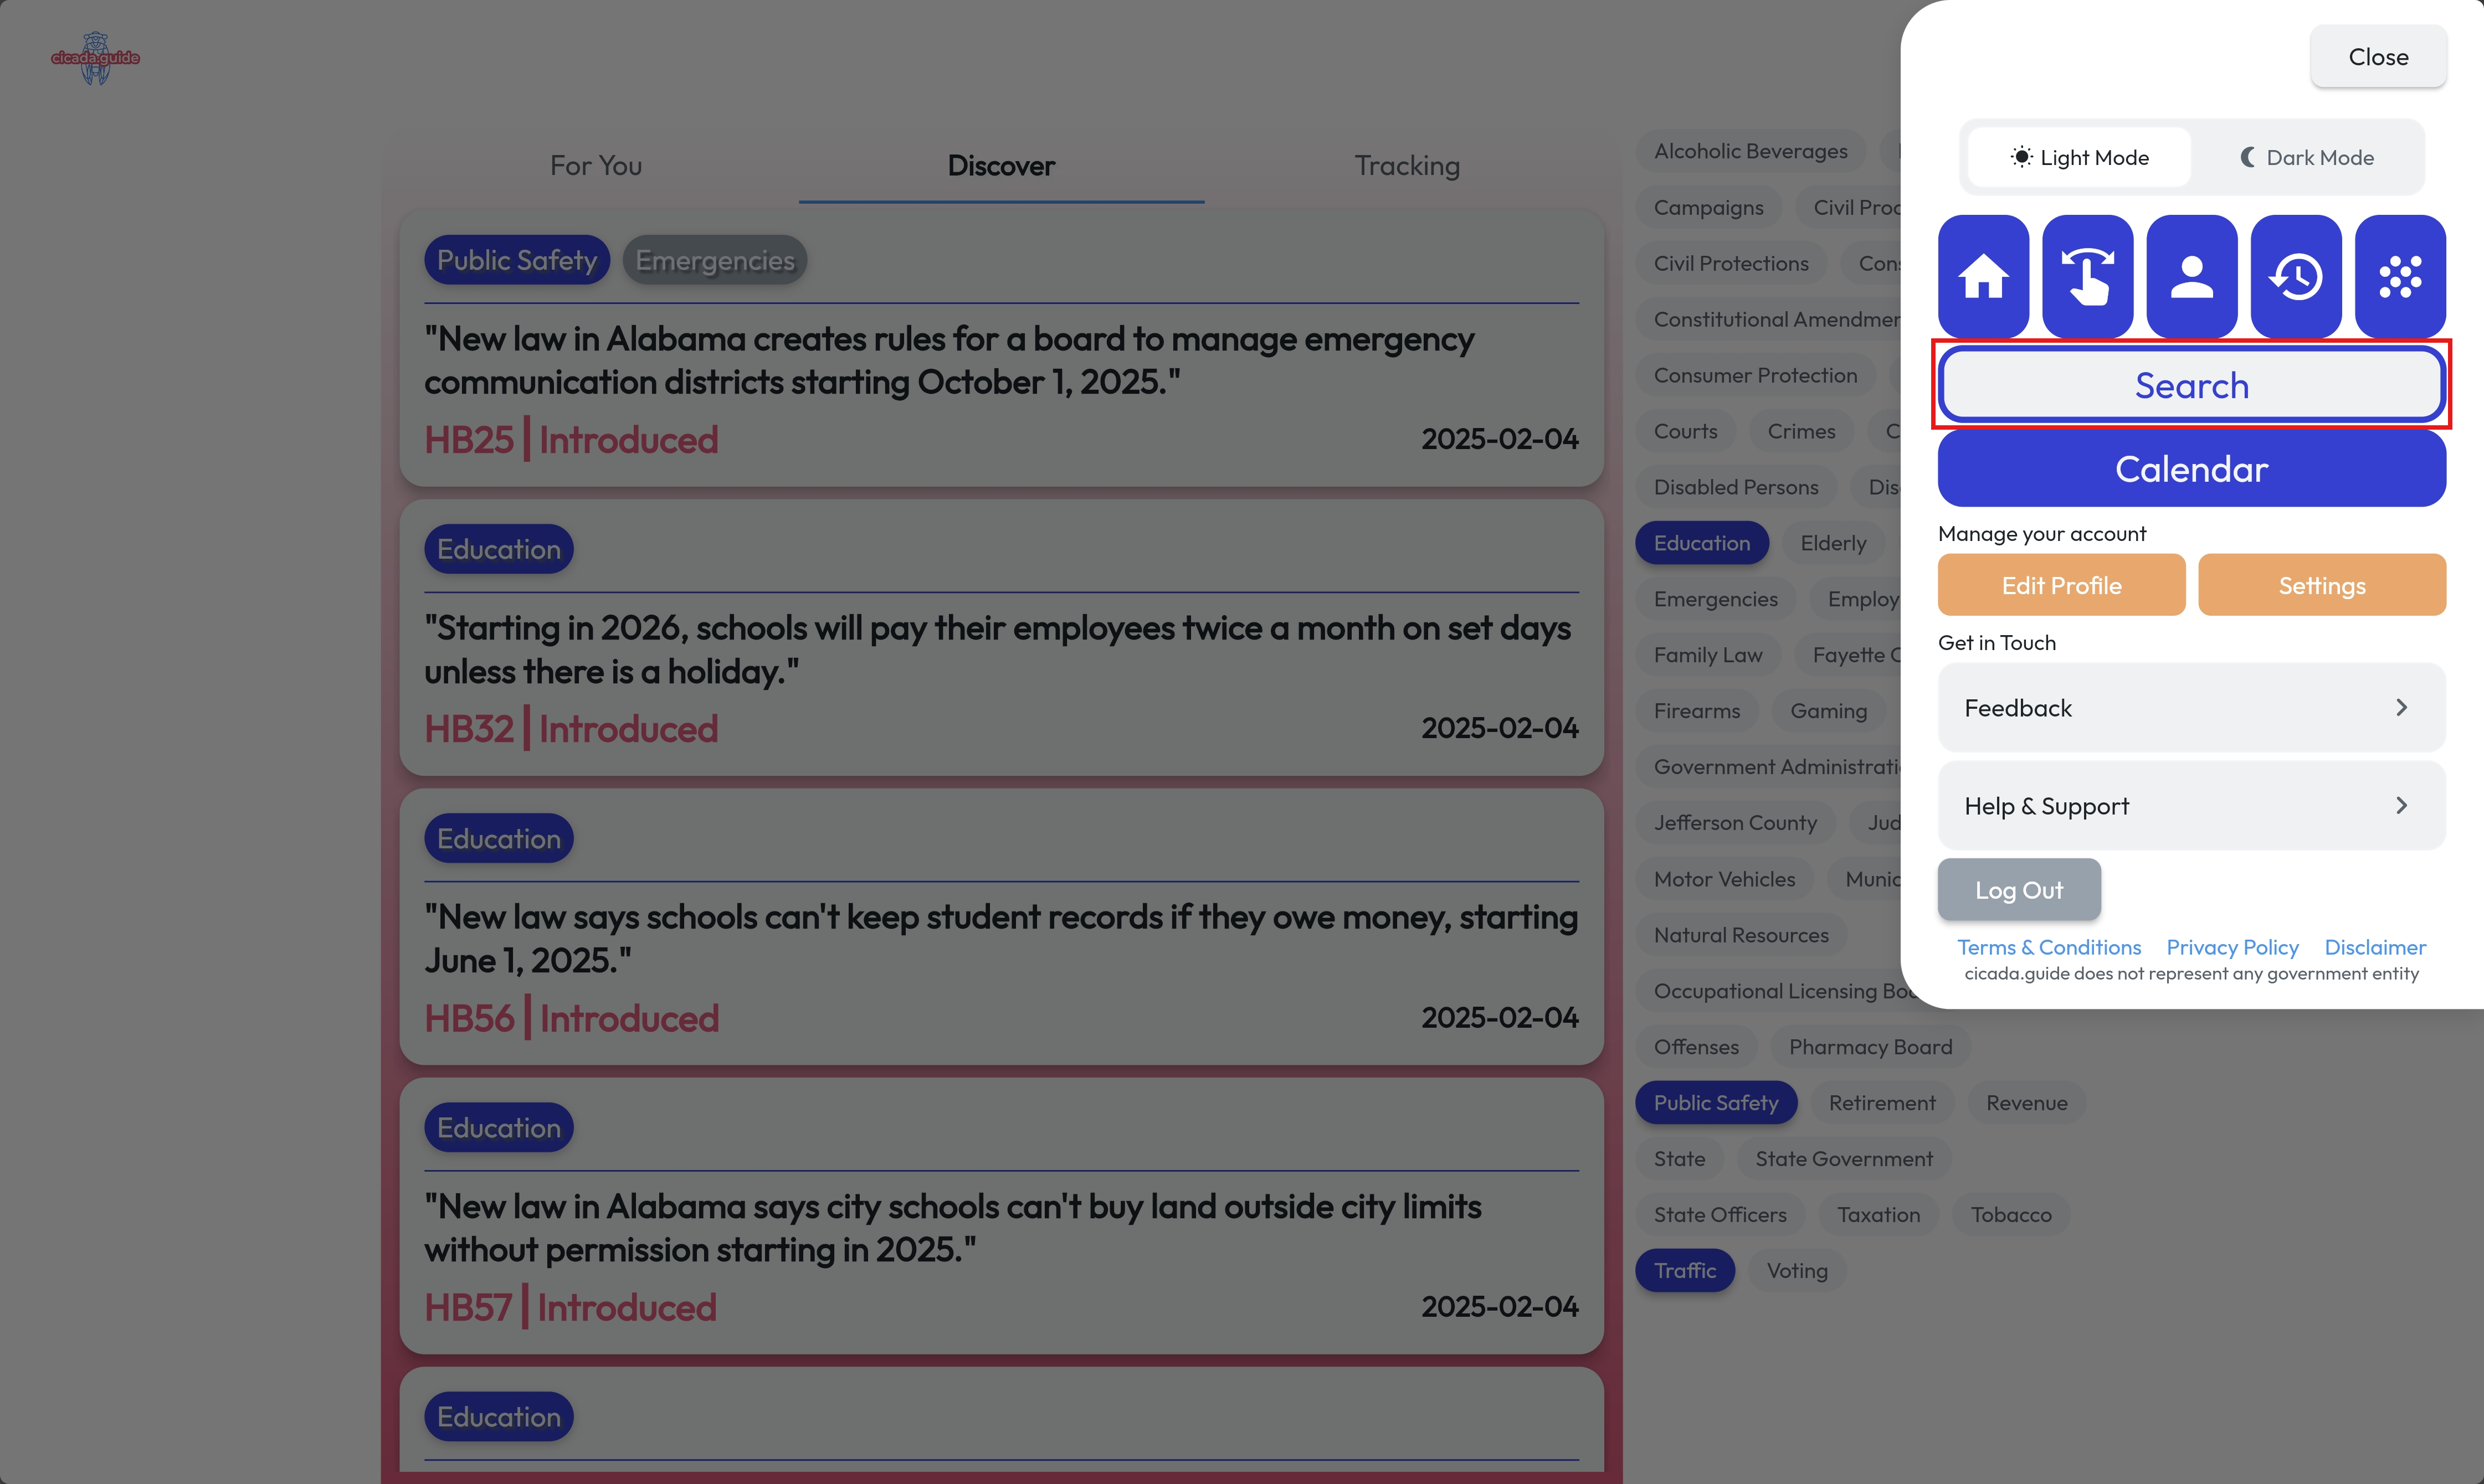Screen dimensions: 2484x1484
Task: Toggle the Education topic filter chip
Action: tap(1702, 543)
